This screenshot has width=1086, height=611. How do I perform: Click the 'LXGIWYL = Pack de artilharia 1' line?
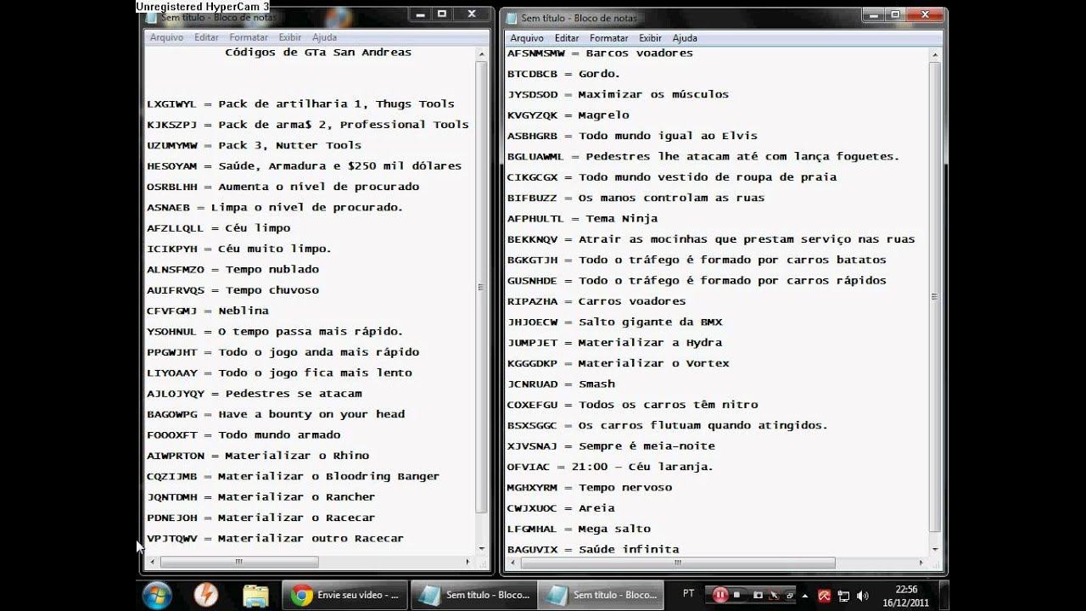(x=300, y=104)
